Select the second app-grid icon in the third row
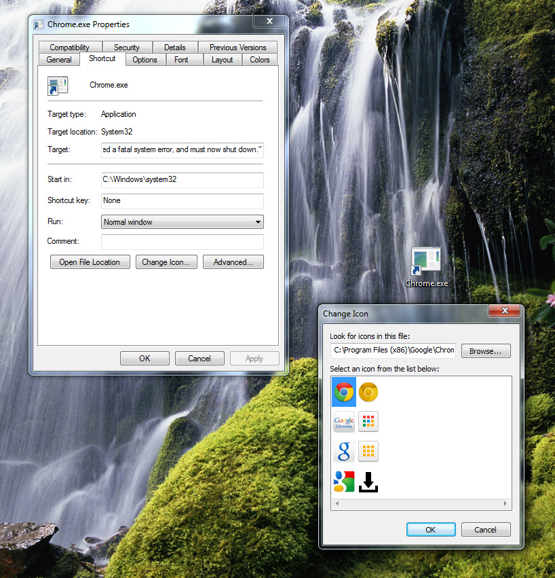The width and height of the screenshot is (555, 578). pyautogui.click(x=368, y=451)
